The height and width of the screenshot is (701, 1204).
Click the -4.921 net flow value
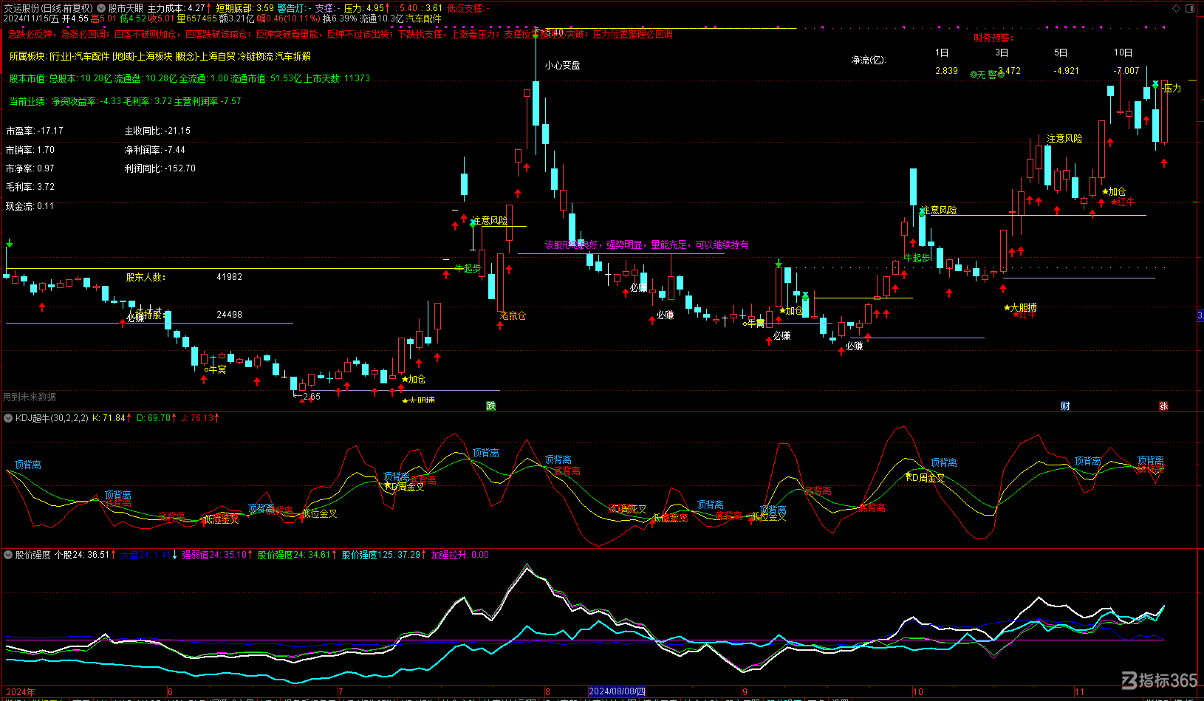pos(1067,71)
